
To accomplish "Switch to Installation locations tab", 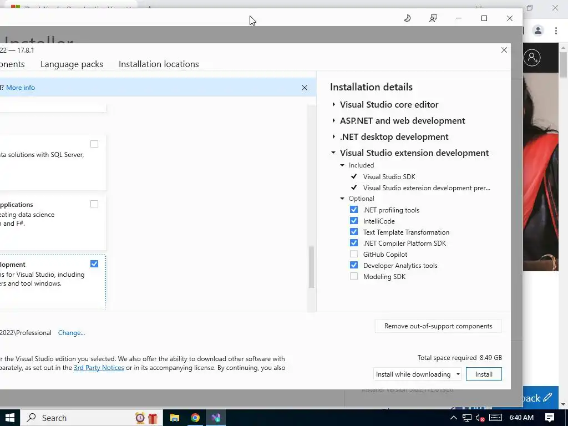I will (x=159, y=64).
